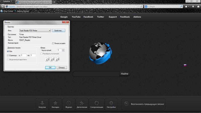
Task: Click the page range 'с' field
Action: point(24,55)
